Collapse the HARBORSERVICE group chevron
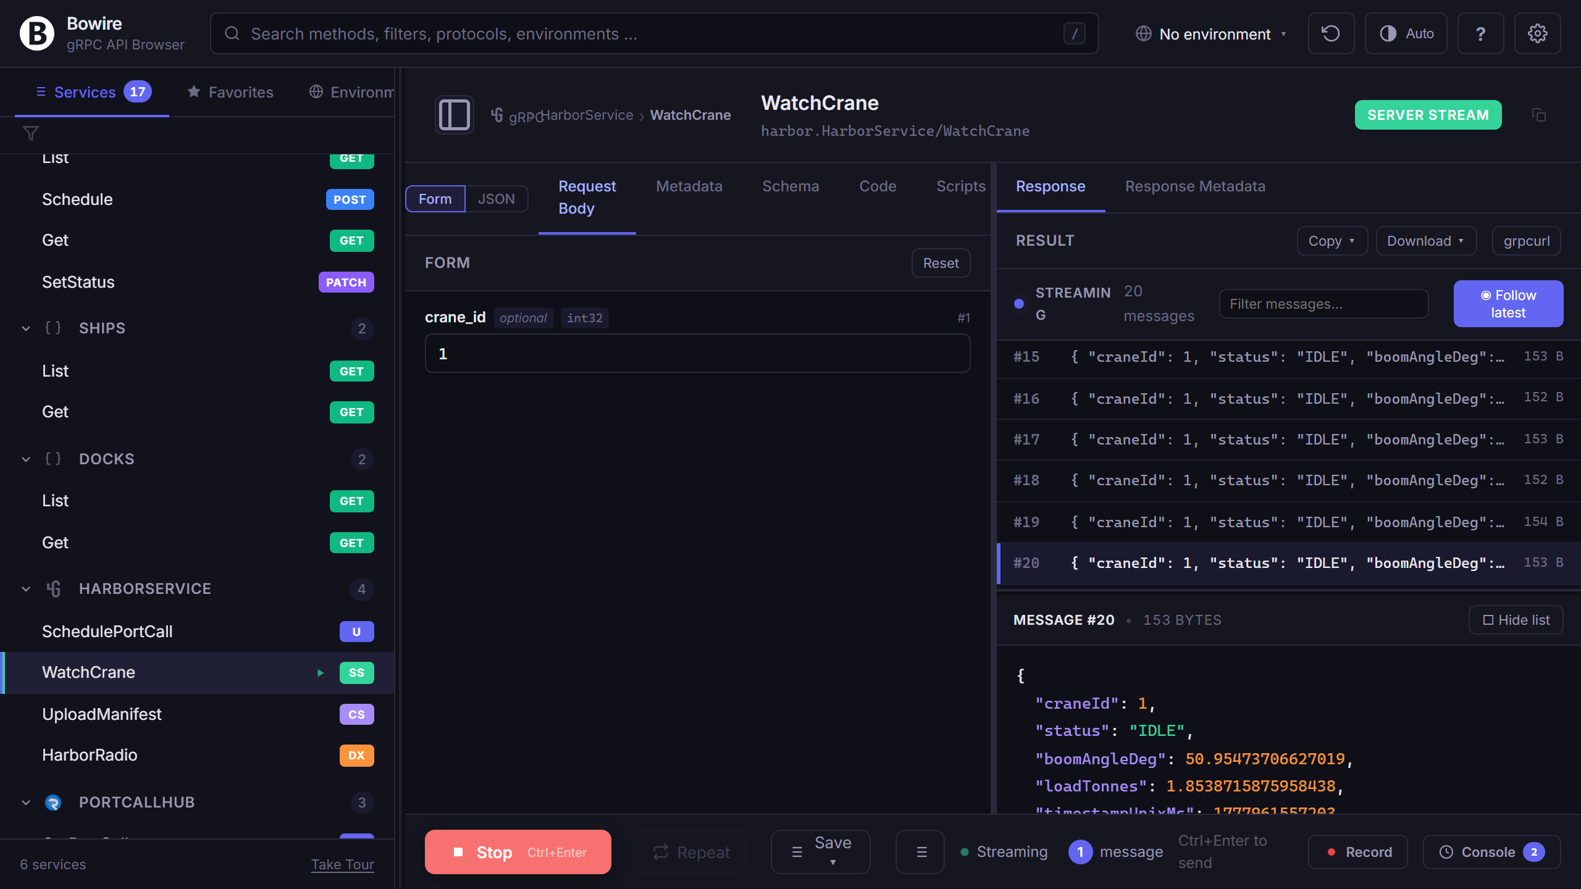The image size is (1581, 889). click(x=26, y=589)
